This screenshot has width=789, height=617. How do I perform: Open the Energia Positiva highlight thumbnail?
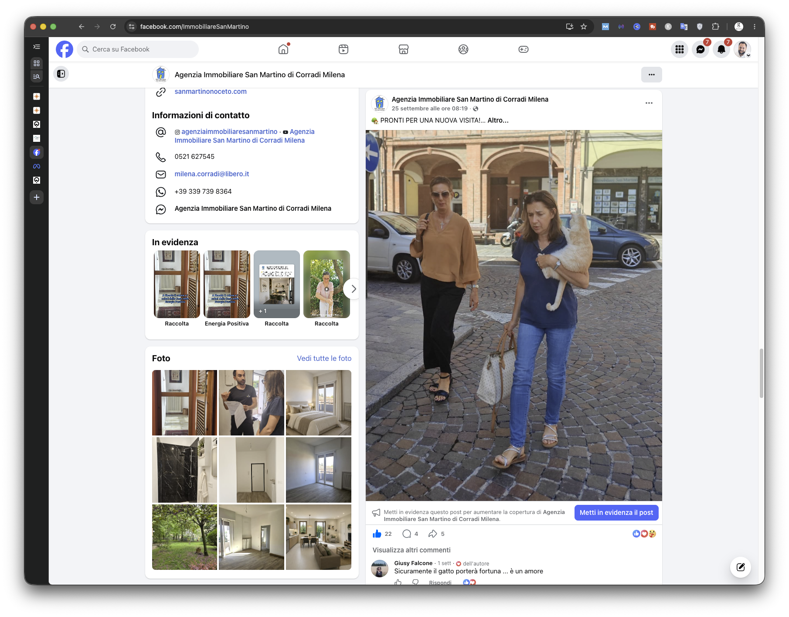coord(227,284)
